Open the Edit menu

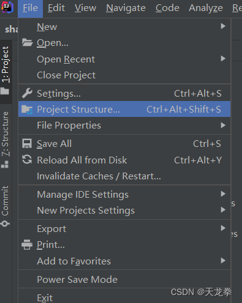point(56,8)
